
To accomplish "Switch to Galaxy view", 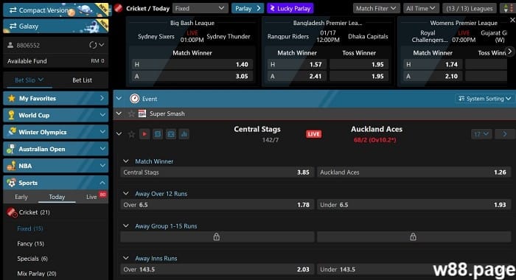I will click(55, 26).
